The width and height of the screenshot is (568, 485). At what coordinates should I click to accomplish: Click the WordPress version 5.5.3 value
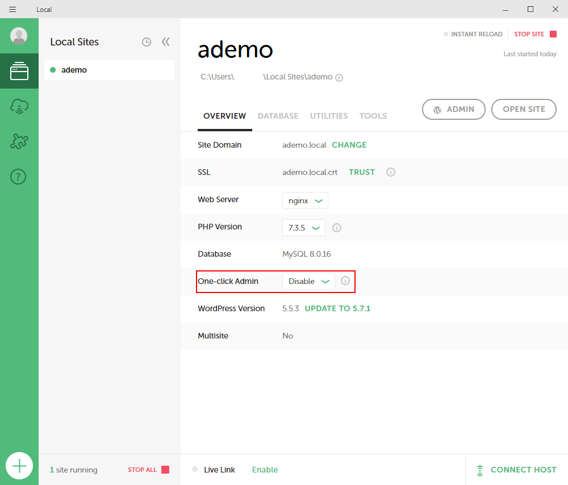[290, 308]
